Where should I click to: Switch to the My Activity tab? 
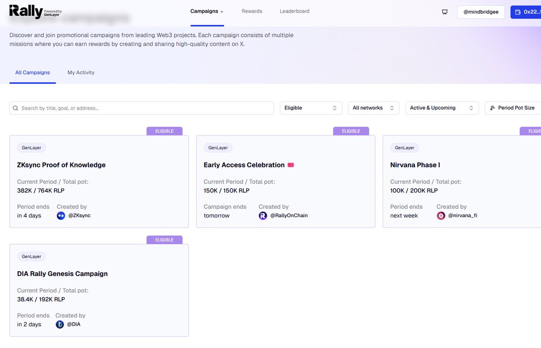tap(81, 72)
